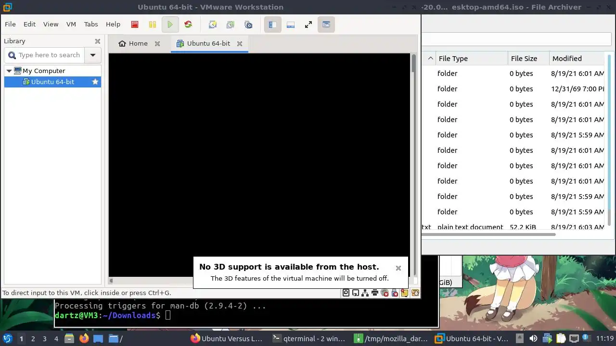Select Ubuntu 64-bit in the Library tree
The width and height of the screenshot is (616, 346).
pos(52,82)
